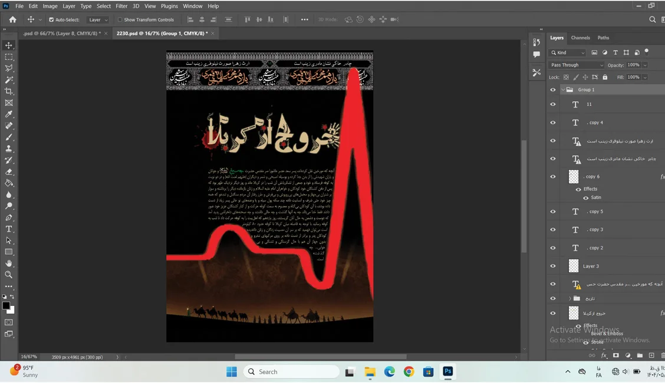The image size is (665, 383).
Task: Hide the Group 1 layer group
Action: pos(552,89)
